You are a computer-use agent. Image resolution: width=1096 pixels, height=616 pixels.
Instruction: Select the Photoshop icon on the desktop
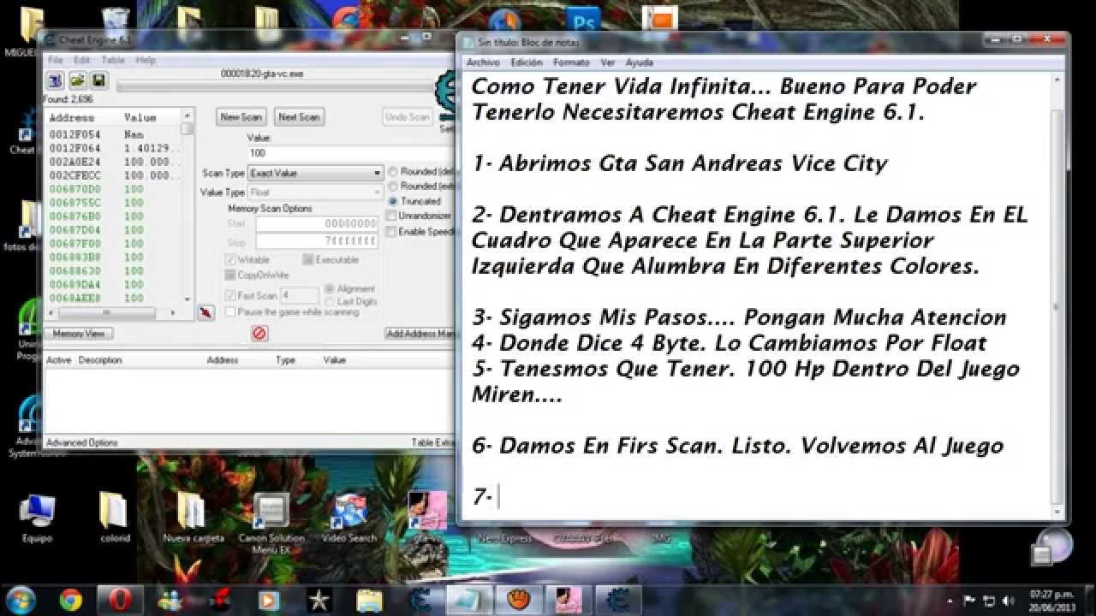pyautogui.click(x=586, y=20)
